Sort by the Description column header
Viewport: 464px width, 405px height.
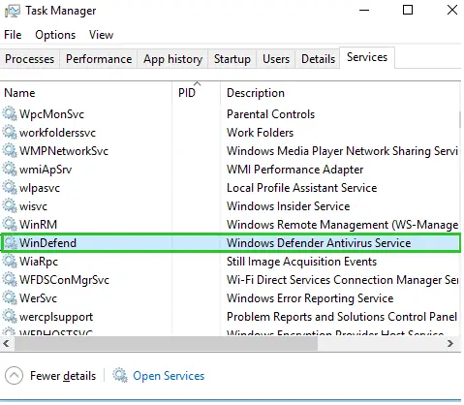(x=340, y=93)
